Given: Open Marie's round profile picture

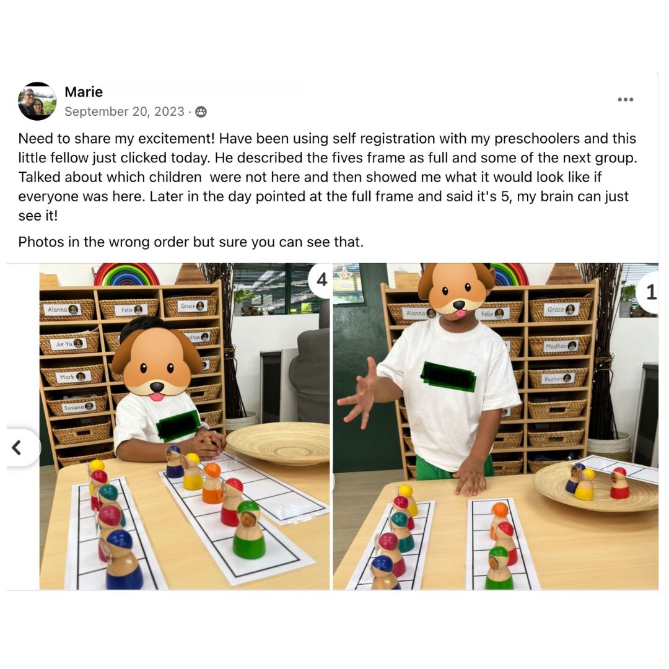Looking at the screenshot, I should [37, 101].
